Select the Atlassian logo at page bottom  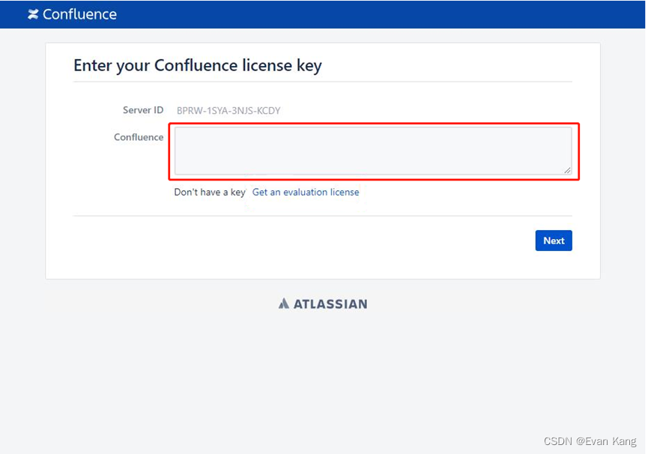pyautogui.click(x=322, y=303)
